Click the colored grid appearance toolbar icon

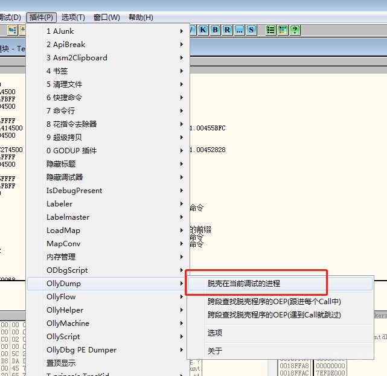click(283, 30)
